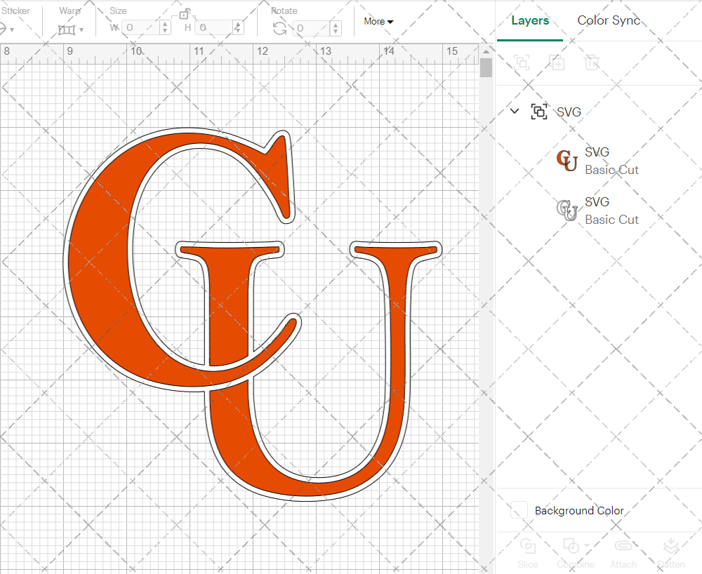702x574 pixels.
Task: Switch to the Color Sync tab
Action: (x=608, y=20)
